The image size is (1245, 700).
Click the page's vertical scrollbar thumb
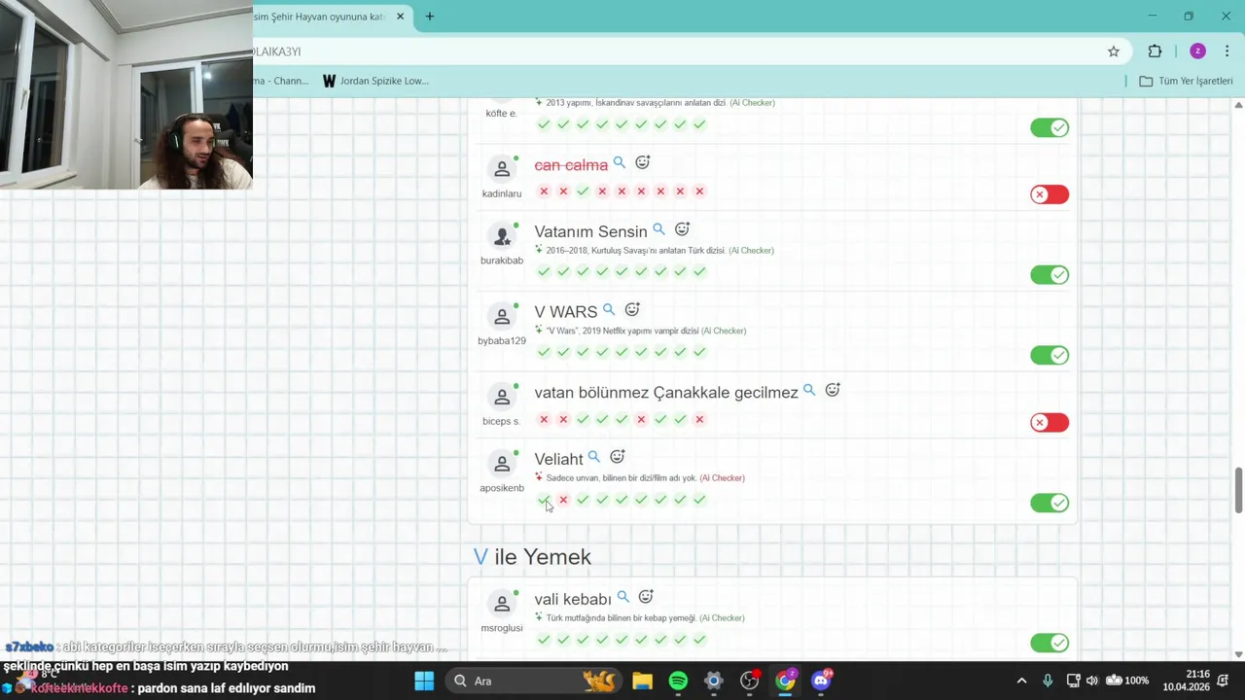tap(1238, 489)
